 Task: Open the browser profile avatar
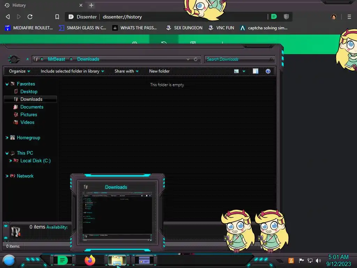(x=334, y=17)
